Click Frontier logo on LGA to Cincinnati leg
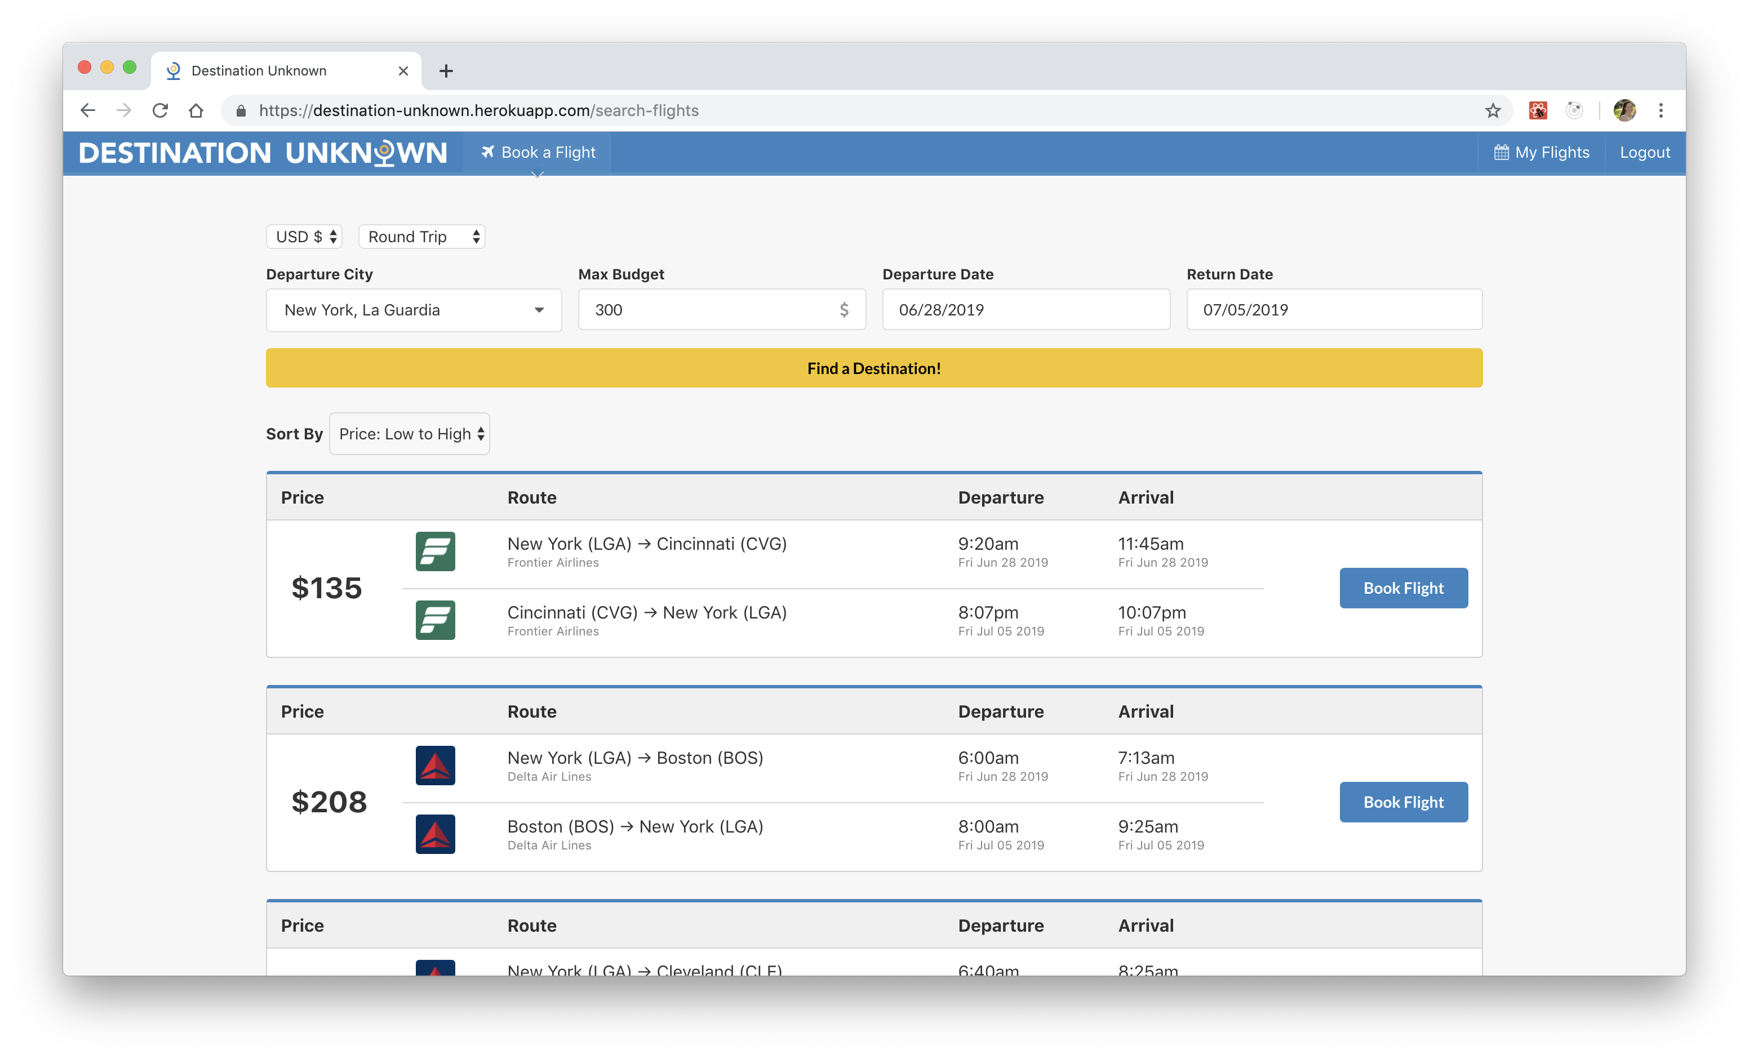The width and height of the screenshot is (1749, 1059). (435, 551)
